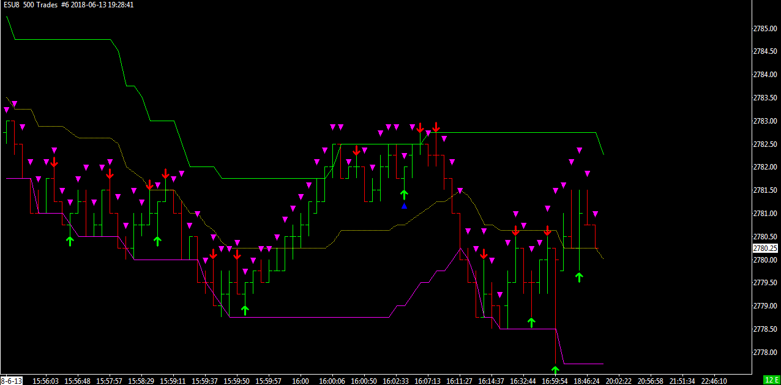Click price axis label 2778.00
The height and width of the screenshot is (385, 781).
pos(765,353)
